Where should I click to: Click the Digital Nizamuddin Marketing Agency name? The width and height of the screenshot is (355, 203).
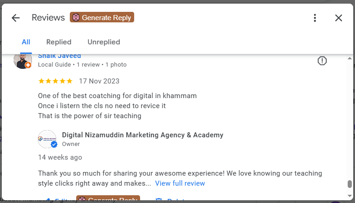[142, 135]
